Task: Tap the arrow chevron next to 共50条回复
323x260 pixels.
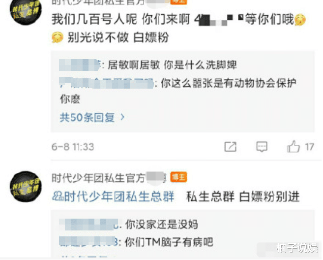Action: pyautogui.click(x=122, y=117)
